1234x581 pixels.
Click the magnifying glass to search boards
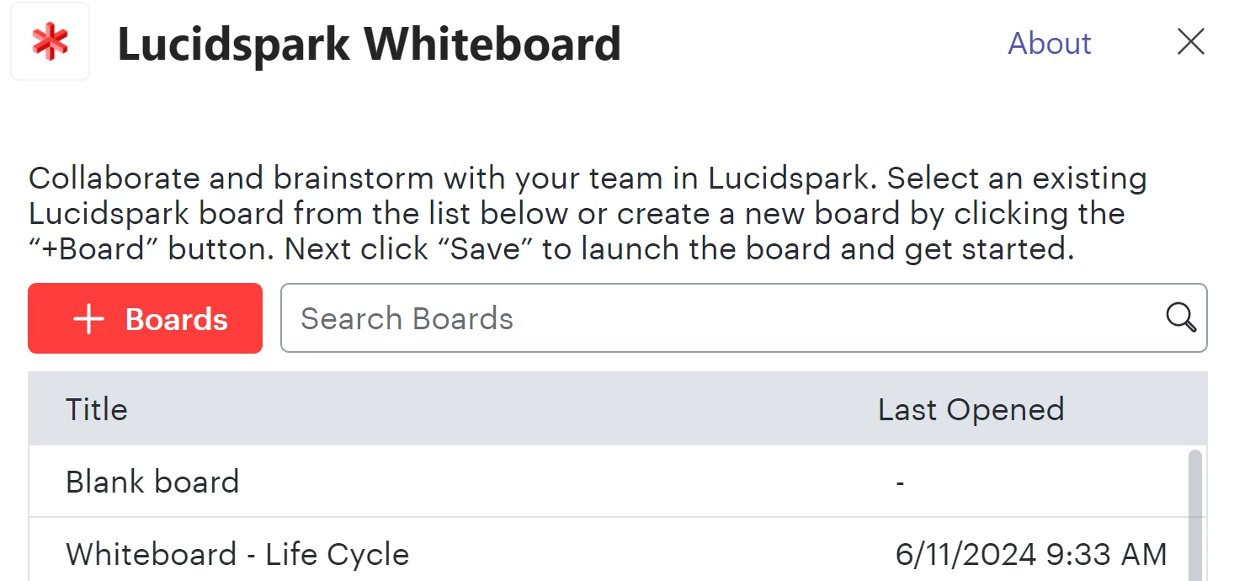point(1180,318)
